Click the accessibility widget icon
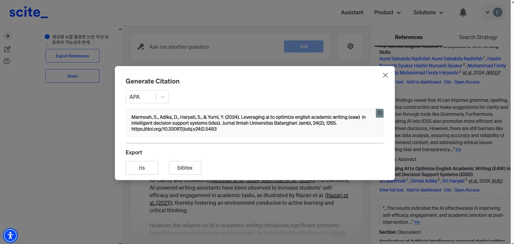 click(x=10, y=235)
